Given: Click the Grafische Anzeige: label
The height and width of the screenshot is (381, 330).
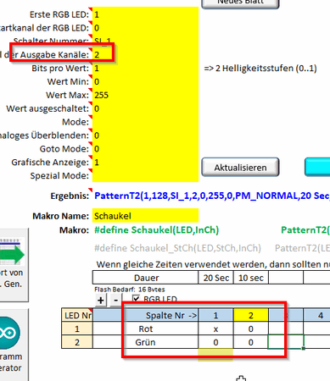Looking at the screenshot, I should 50,163.
